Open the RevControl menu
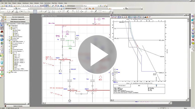The height and width of the screenshot is (109, 195). (x=47, y=3)
